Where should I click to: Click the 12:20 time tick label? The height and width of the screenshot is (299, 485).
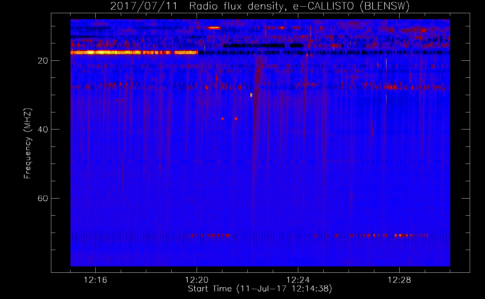coord(197,280)
